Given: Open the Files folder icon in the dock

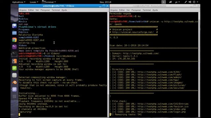Looking at the screenshot, I should click(14, 33).
